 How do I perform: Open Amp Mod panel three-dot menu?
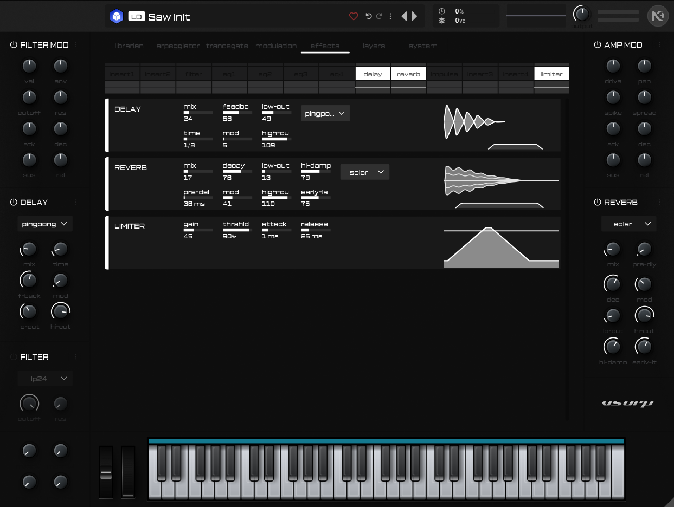tap(661, 45)
